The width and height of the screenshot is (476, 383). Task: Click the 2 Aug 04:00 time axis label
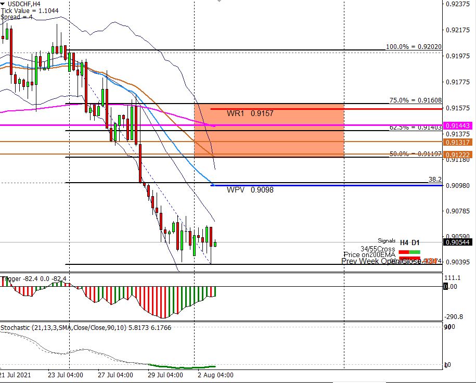(x=215, y=375)
